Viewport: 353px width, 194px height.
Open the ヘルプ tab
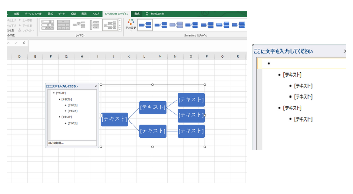pos(96,14)
